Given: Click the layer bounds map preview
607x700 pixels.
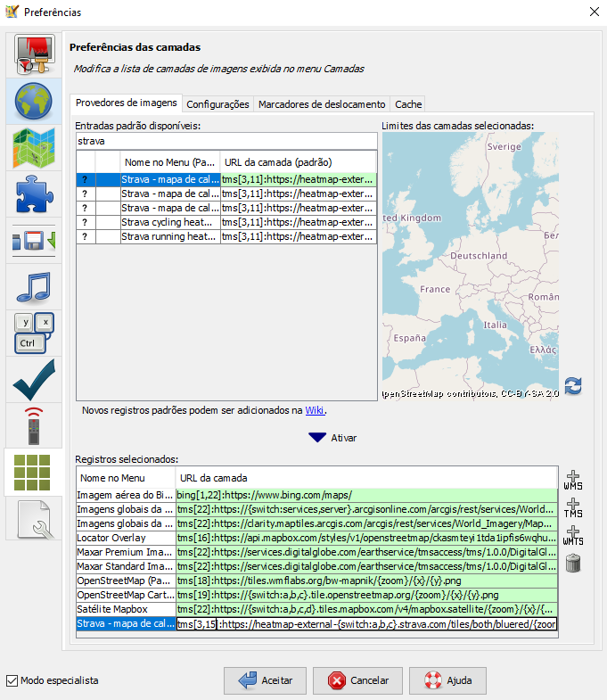Looking at the screenshot, I should coord(471,265).
